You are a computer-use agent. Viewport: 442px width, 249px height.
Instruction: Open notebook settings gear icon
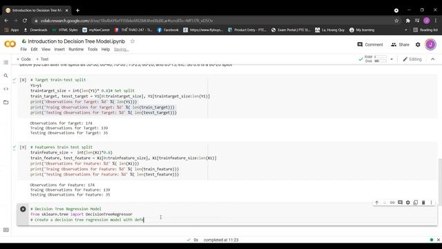pos(418,44)
